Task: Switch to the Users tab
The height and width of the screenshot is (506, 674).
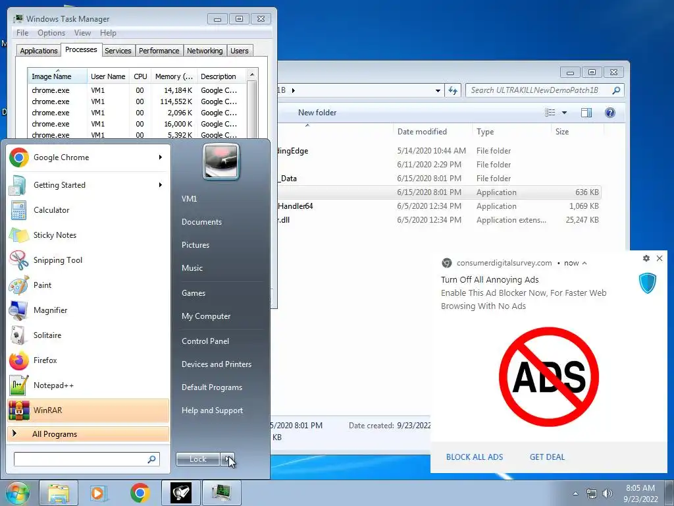Action: tap(240, 51)
